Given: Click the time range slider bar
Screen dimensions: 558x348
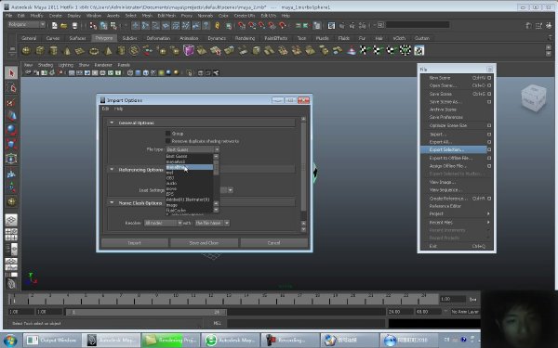Looking at the screenshot, I should pos(146,312).
